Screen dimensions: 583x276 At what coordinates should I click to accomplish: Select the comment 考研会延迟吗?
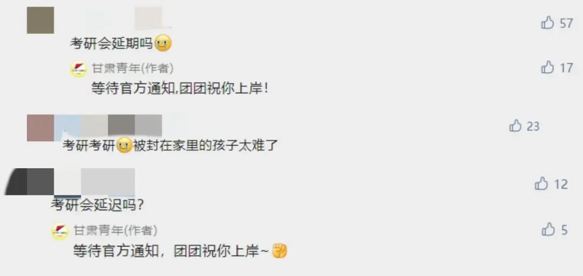point(97,205)
